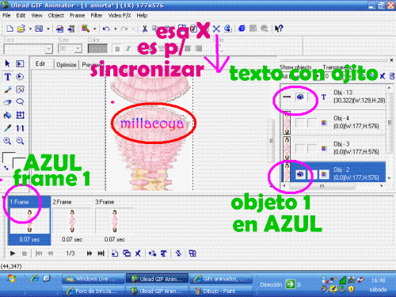The image size is (396, 297).
Task: Toggle eye visibility for Obj - 2
Action: [300, 174]
